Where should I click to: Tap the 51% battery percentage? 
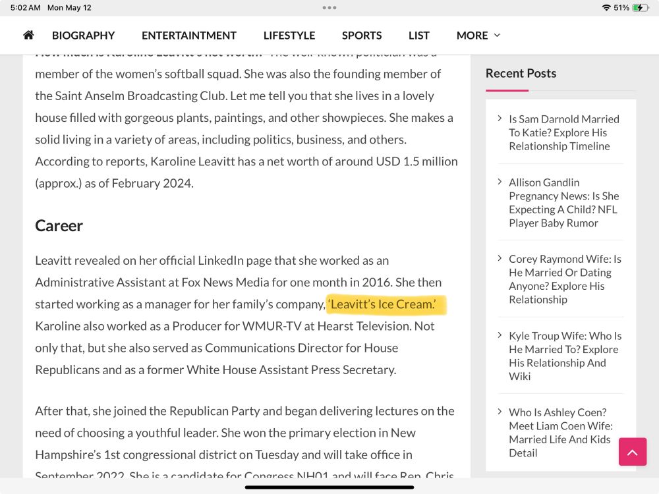pos(621,7)
